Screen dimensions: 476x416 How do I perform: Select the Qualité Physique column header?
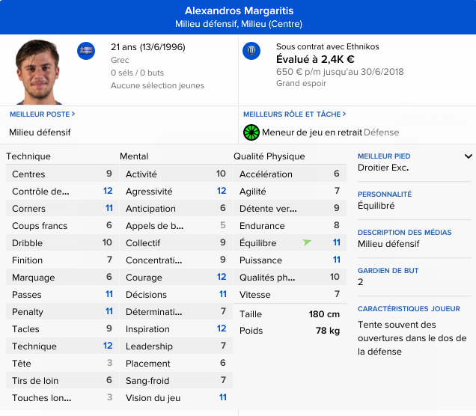pos(269,156)
